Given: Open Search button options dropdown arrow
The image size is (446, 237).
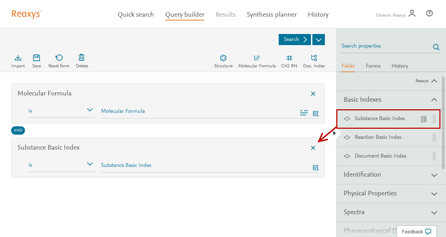Looking at the screenshot, I should pos(319,40).
